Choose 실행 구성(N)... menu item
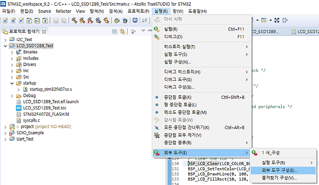 (x=202, y=62)
